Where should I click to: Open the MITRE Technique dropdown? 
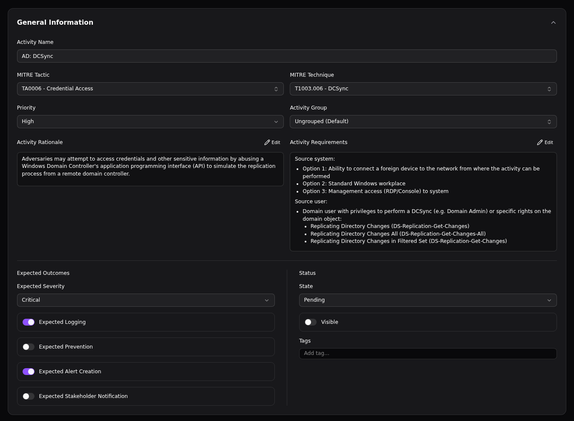423,89
